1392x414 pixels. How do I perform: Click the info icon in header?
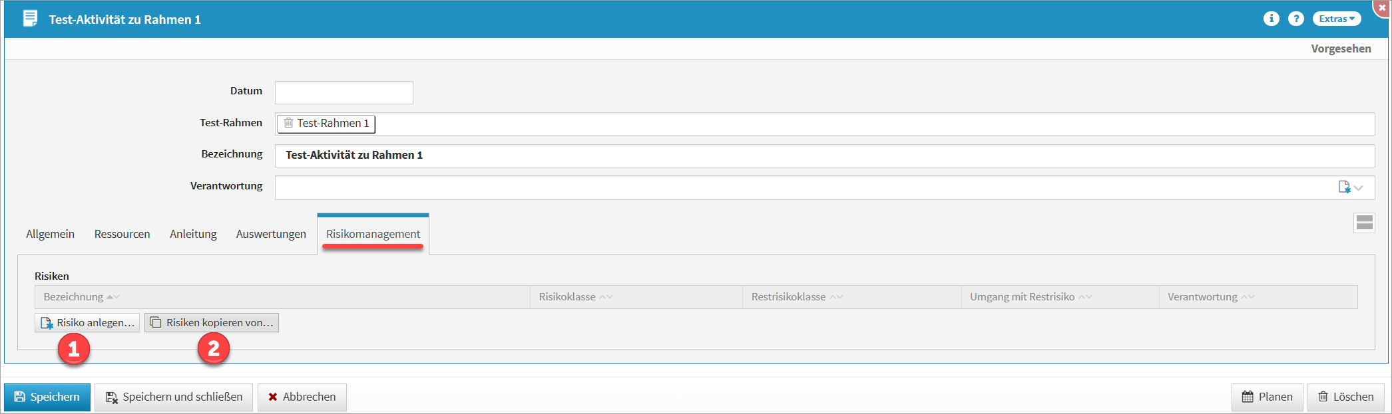1271,19
